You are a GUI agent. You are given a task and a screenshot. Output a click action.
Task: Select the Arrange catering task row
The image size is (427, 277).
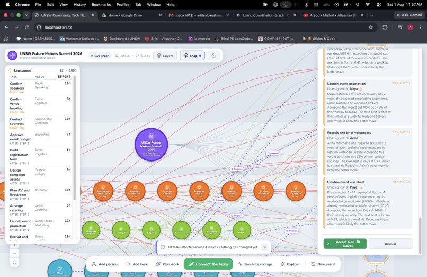[x=40, y=210]
